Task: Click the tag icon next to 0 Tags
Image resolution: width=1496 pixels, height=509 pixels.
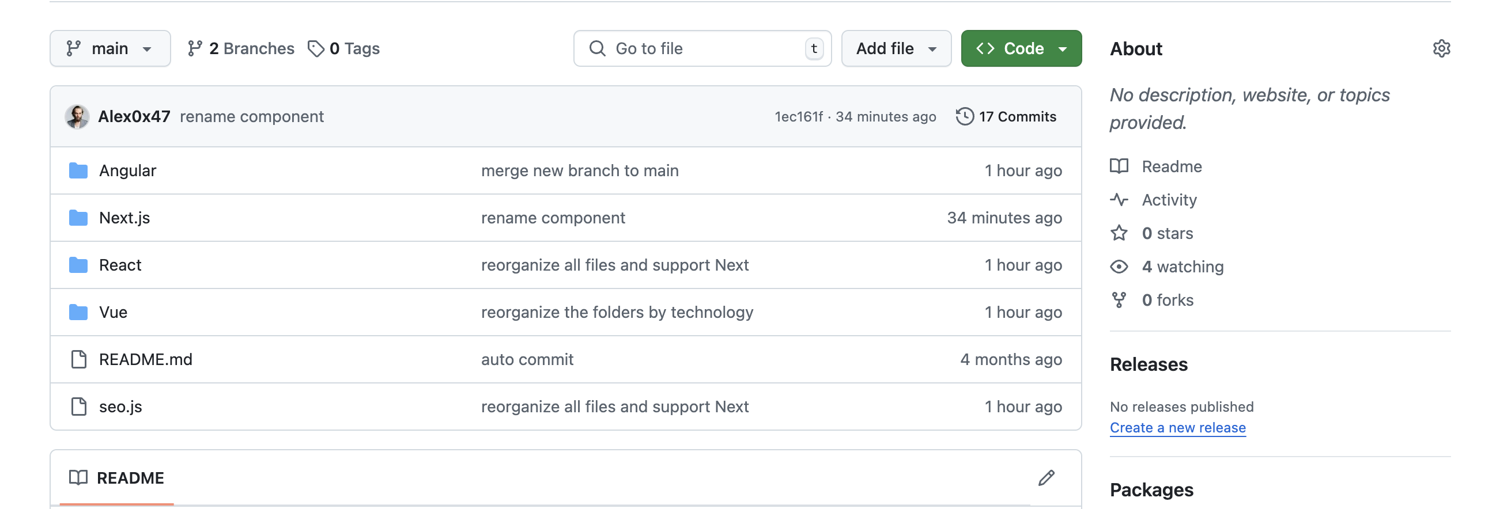Action: tap(316, 48)
